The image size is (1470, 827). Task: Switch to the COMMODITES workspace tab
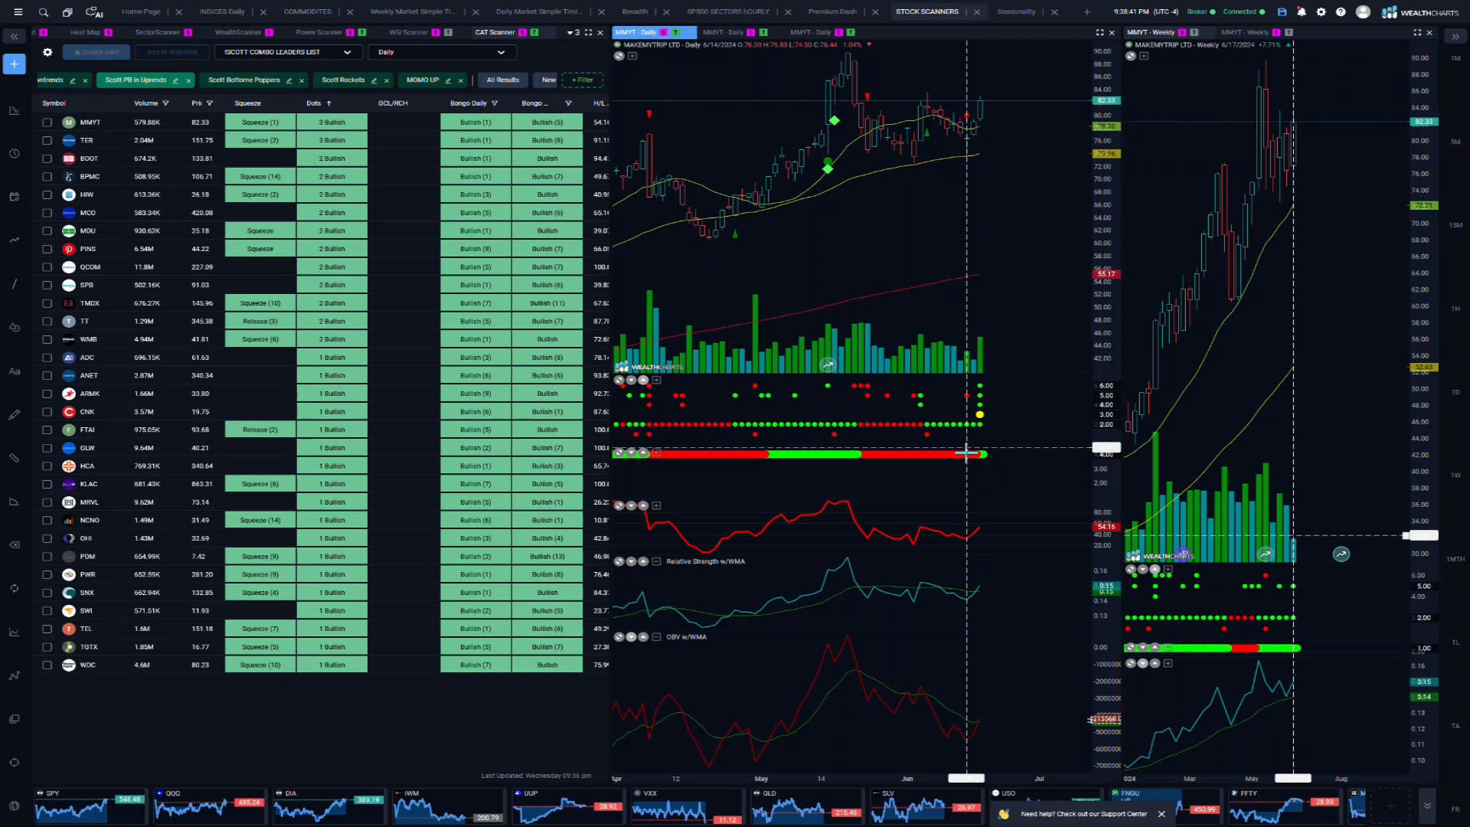pyautogui.click(x=308, y=12)
